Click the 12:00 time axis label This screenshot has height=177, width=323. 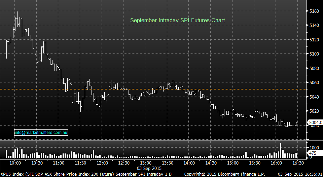tap(102, 163)
